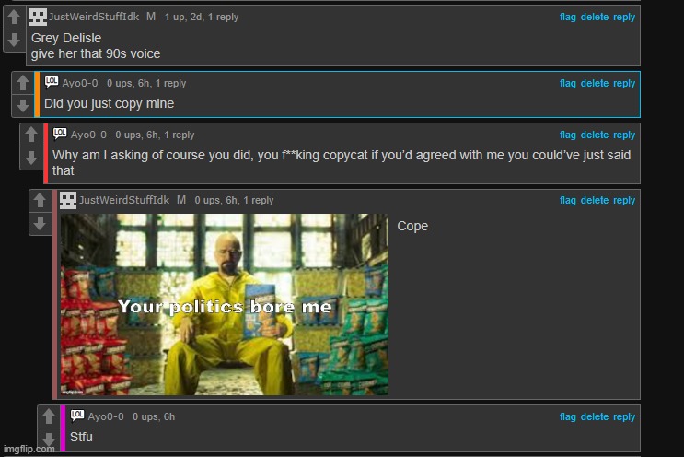Flag the 'Grey Delisle' comment
The width and height of the screenshot is (684, 457).
(x=567, y=17)
